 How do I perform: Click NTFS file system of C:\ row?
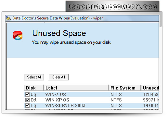[116, 94]
